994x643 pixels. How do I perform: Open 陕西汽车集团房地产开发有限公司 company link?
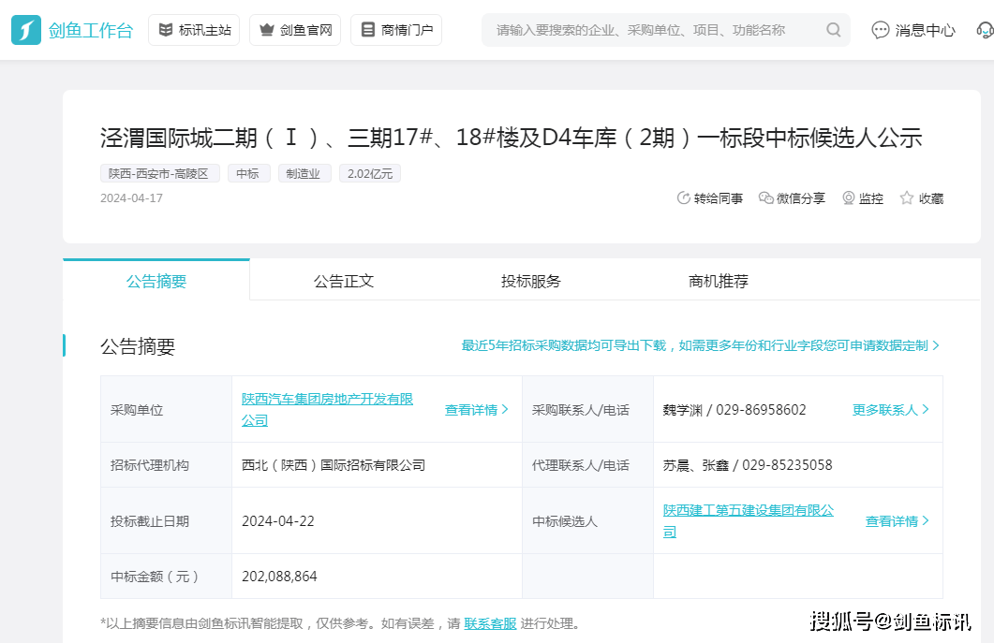coord(327,410)
